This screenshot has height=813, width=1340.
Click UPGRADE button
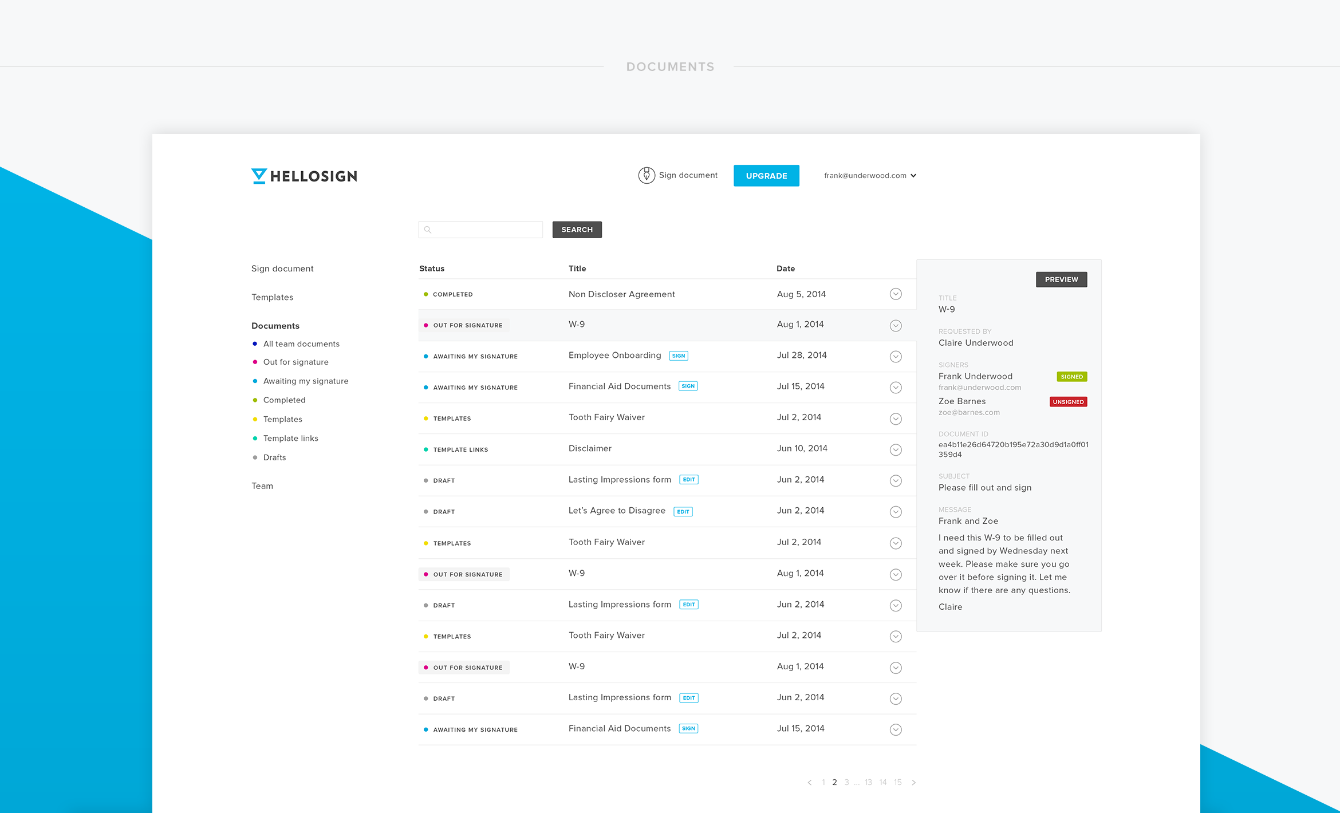coord(766,176)
